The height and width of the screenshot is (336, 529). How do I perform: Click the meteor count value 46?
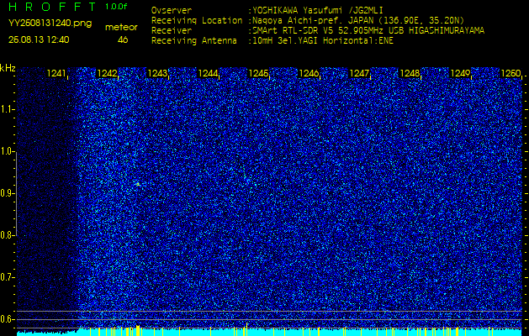pyautogui.click(x=123, y=39)
